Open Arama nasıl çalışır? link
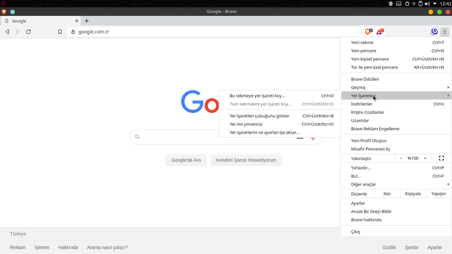 pyautogui.click(x=107, y=247)
